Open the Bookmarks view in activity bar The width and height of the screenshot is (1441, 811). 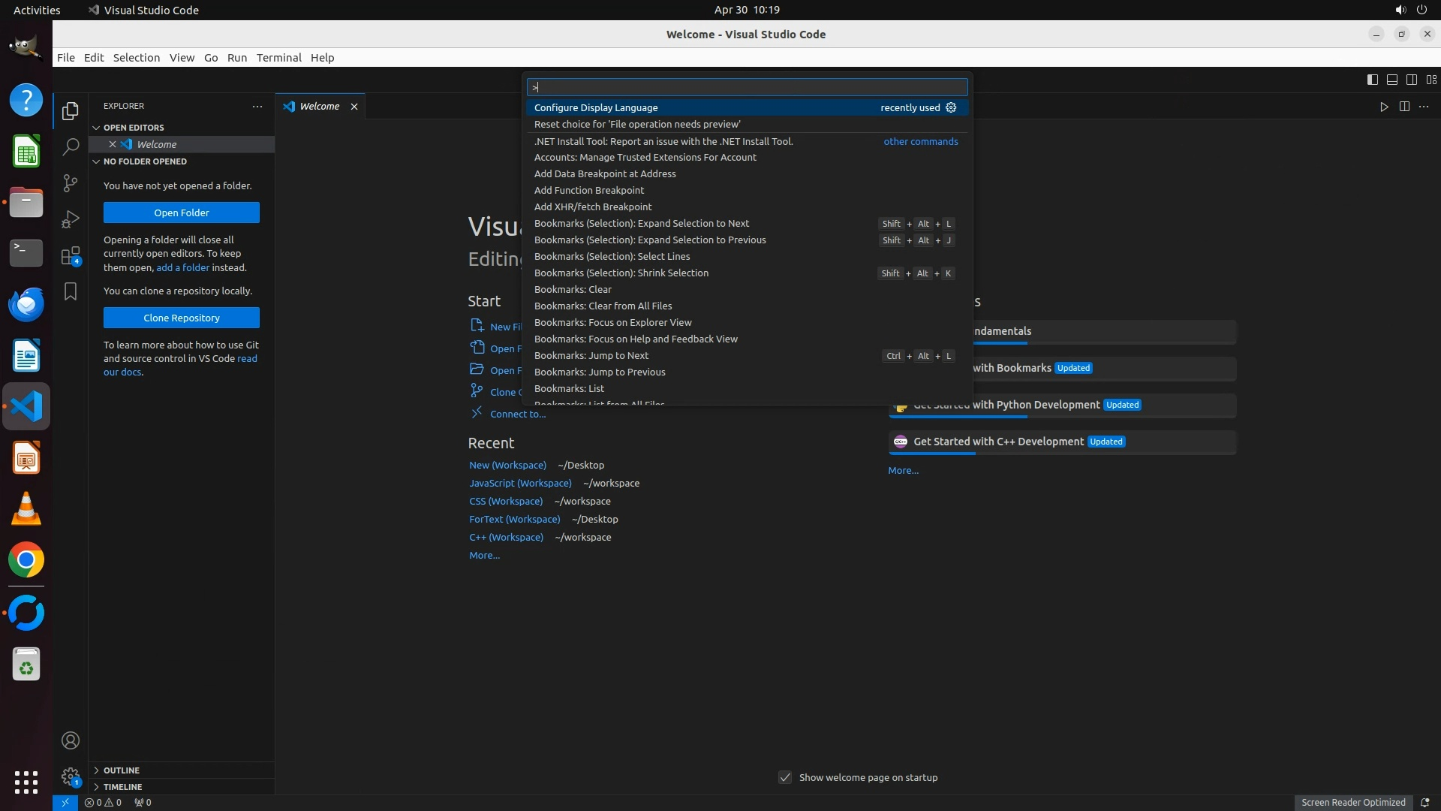point(71,291)
